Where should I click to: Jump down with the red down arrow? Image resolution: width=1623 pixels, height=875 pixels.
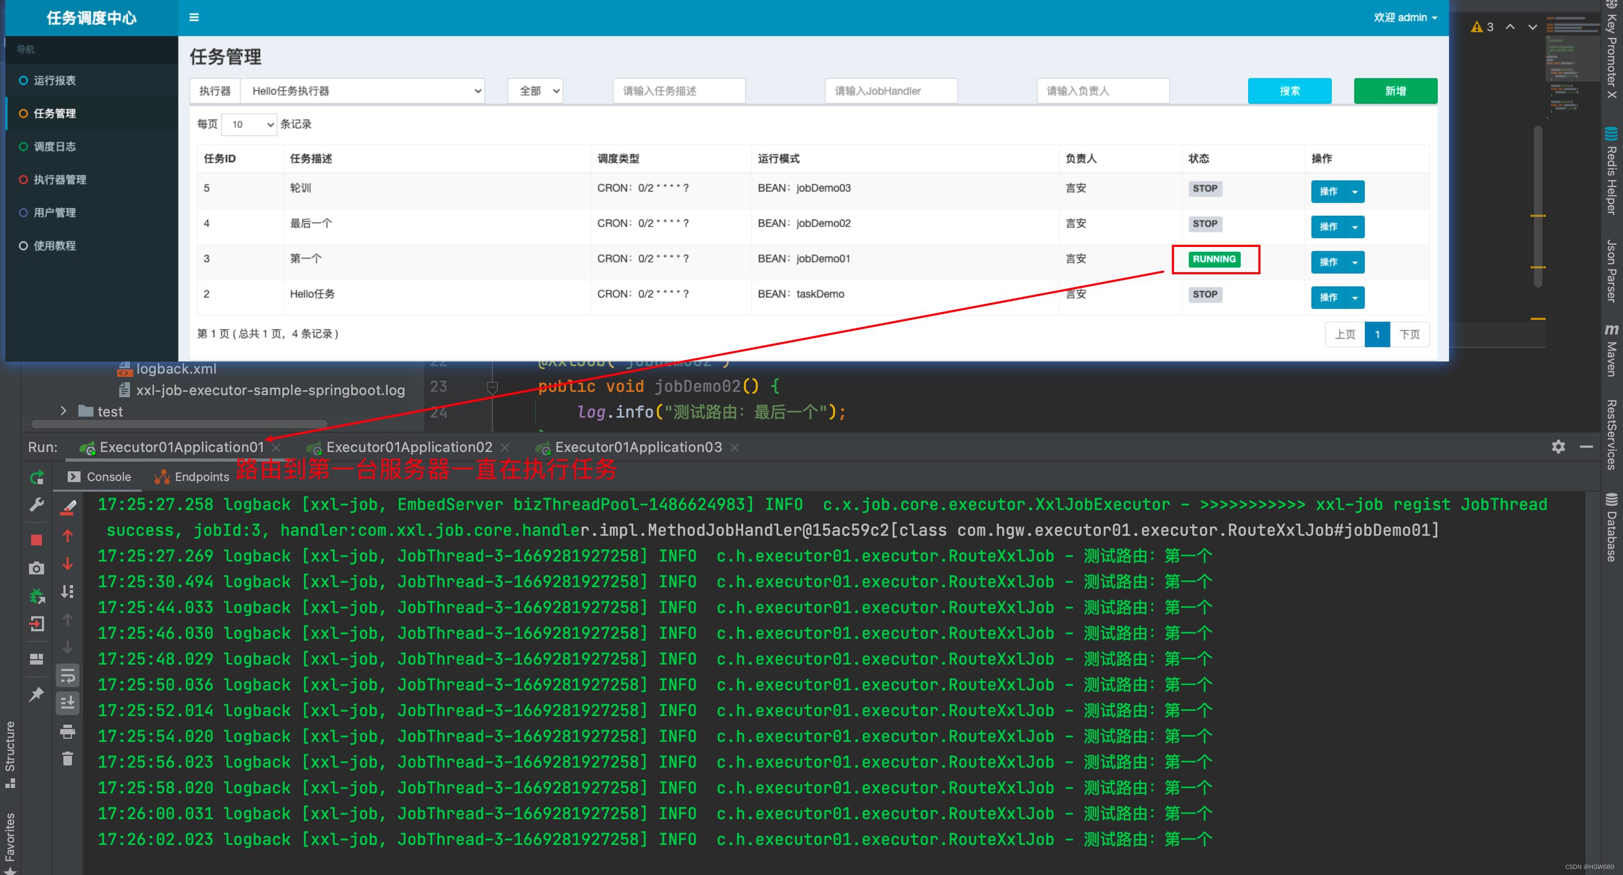68,564
